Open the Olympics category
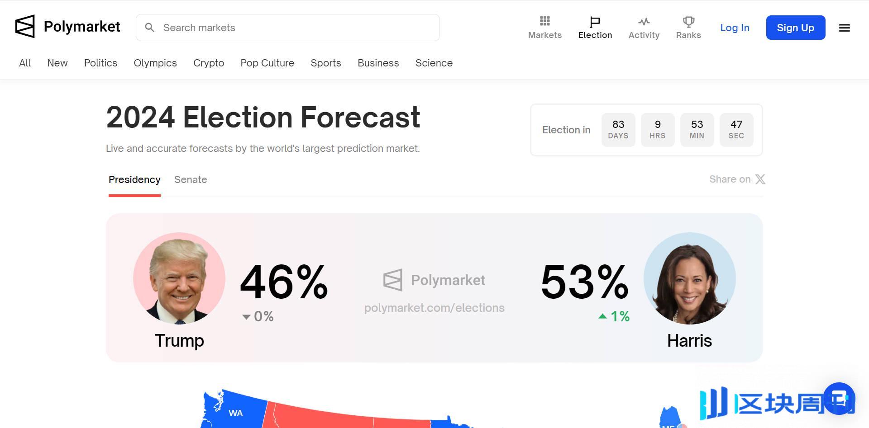This screenshot has height=428, width=869. (155, 63)
